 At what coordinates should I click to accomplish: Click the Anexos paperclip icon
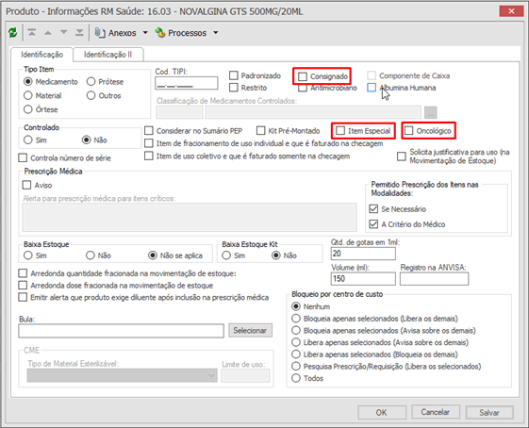click(x=100, y=33)
